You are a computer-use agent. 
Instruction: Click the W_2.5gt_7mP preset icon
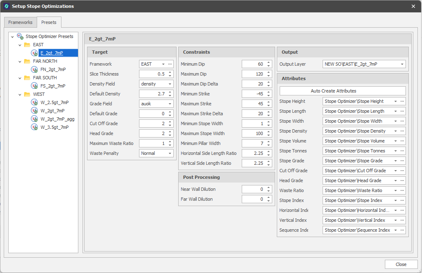[x=34, y=102]
